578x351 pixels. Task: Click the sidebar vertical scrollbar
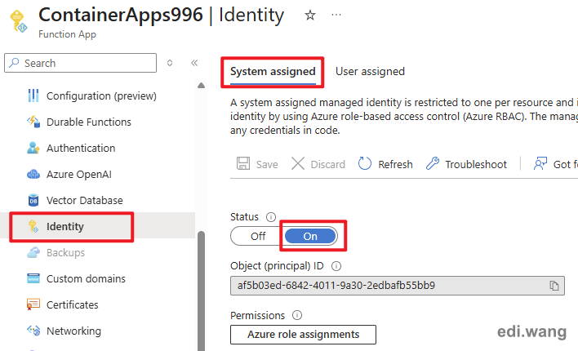201,286
